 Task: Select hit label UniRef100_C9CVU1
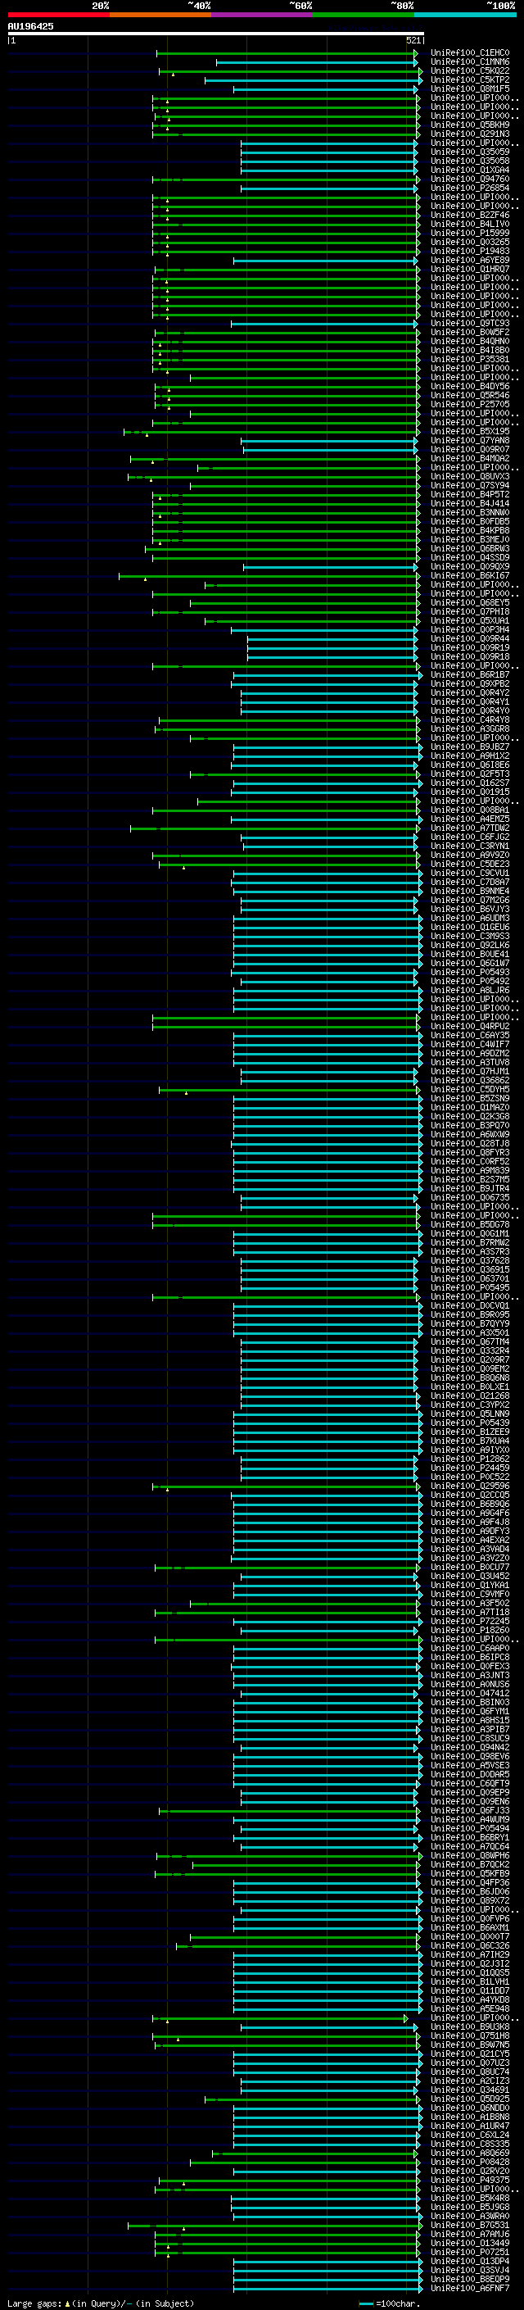470,874
